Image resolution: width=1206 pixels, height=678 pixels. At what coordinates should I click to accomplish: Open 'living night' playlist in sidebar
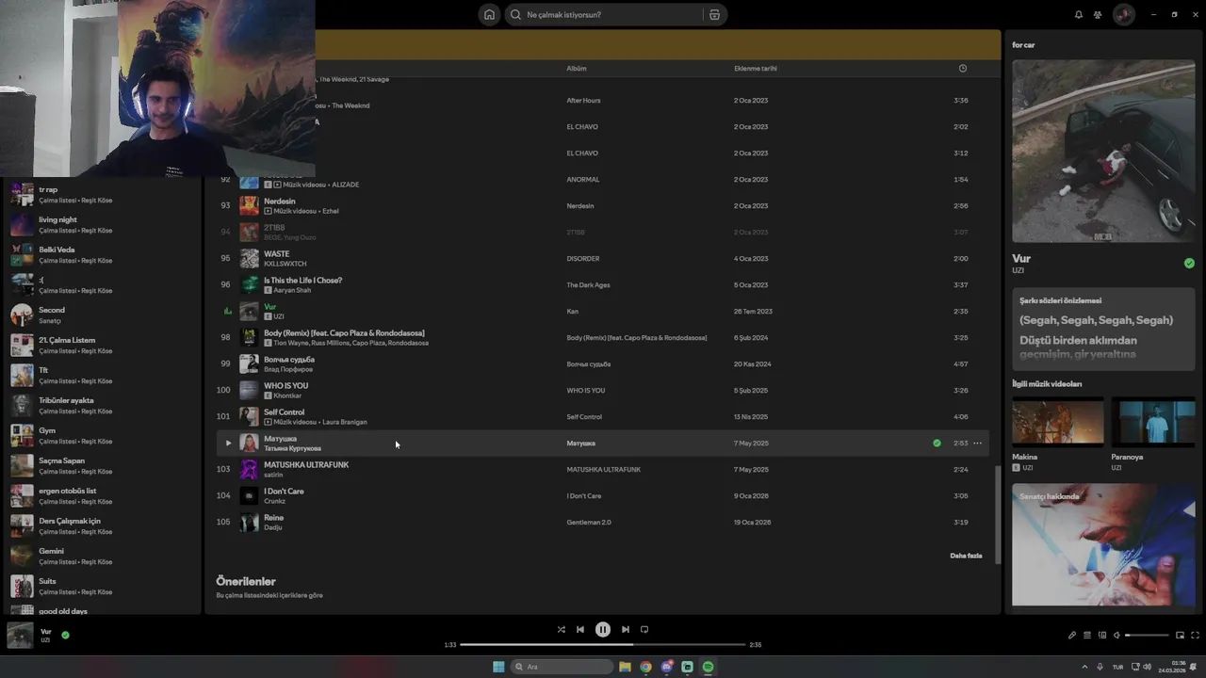coord(101,225)
